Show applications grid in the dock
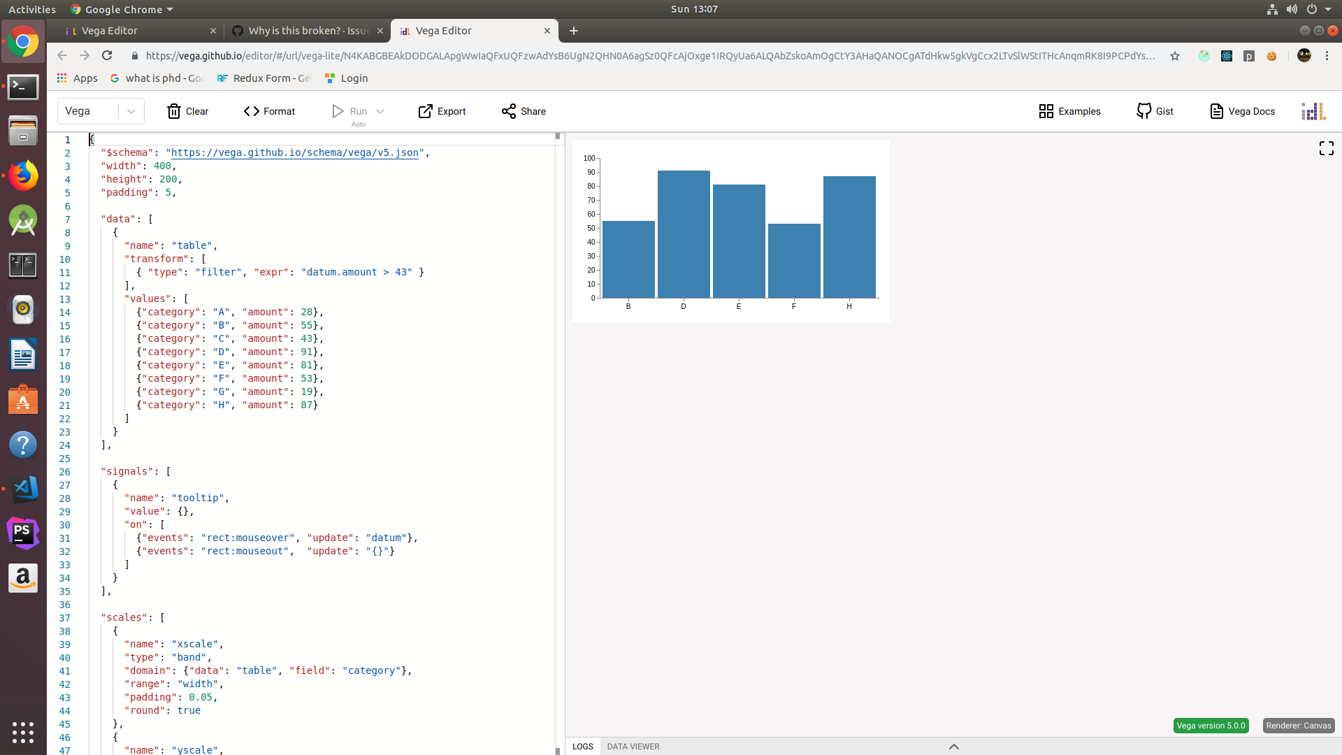Viewport: 1342px width, 755px height. (23, 732)
